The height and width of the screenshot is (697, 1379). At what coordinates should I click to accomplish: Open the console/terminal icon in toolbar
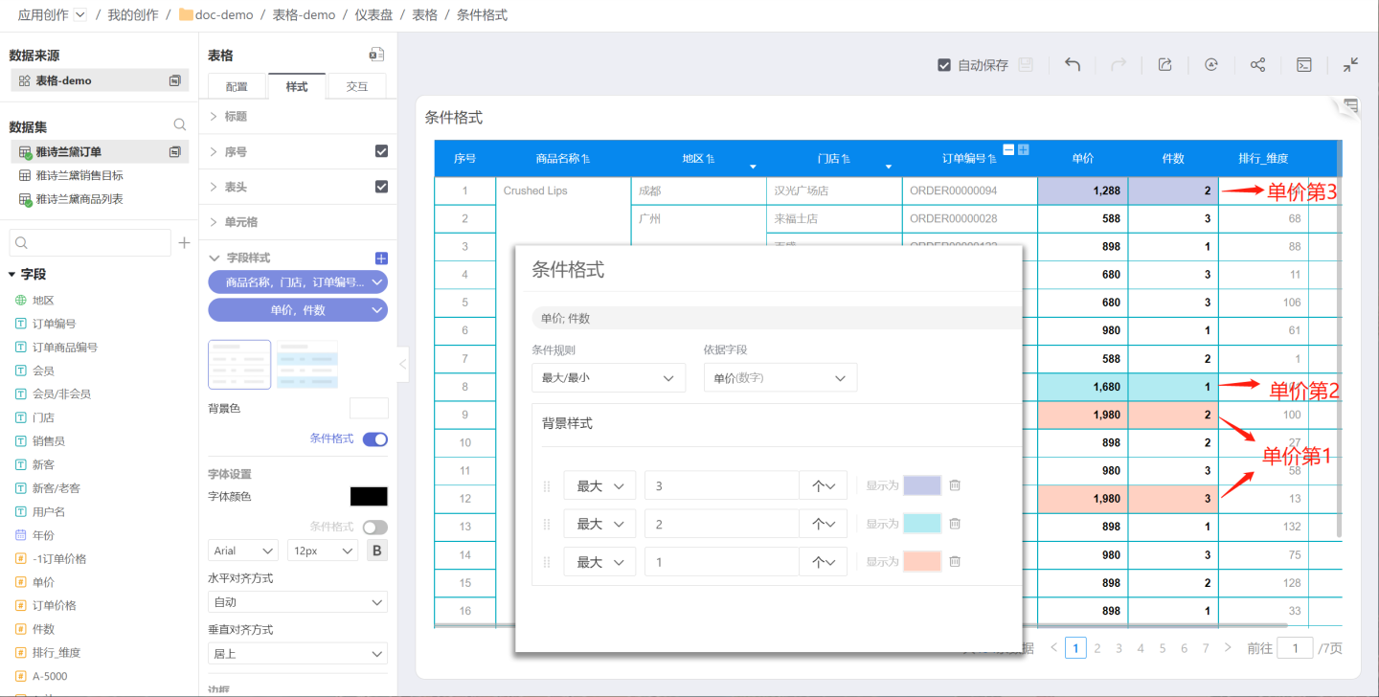[x=1303, y=65]
